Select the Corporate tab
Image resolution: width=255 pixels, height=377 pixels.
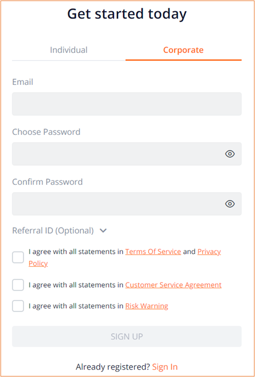183,50
